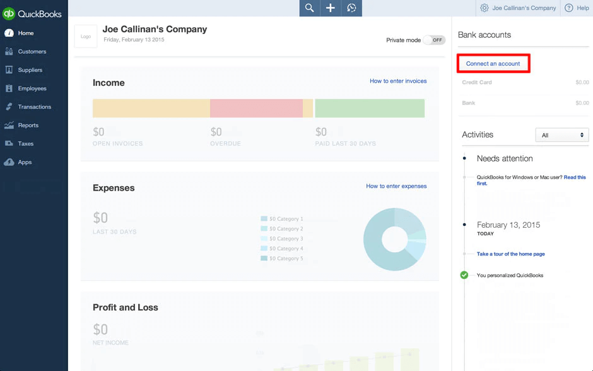Click the green checkmark beside personalized QuickBooks
Screen dimensions: 593x371
tap(464, 275)
